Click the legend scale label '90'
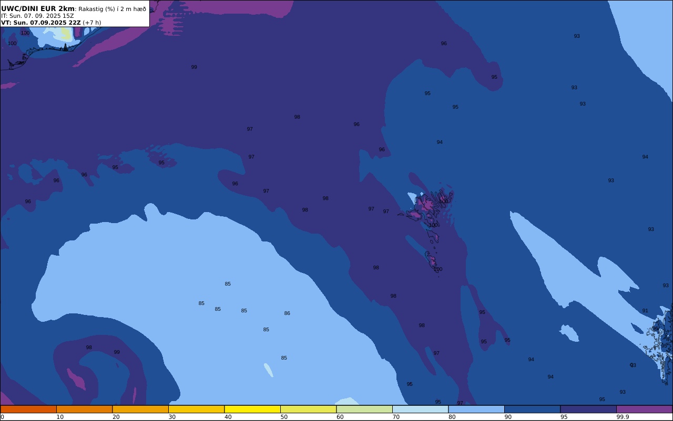This screenshot has width=673, height=421. point(508,417)
